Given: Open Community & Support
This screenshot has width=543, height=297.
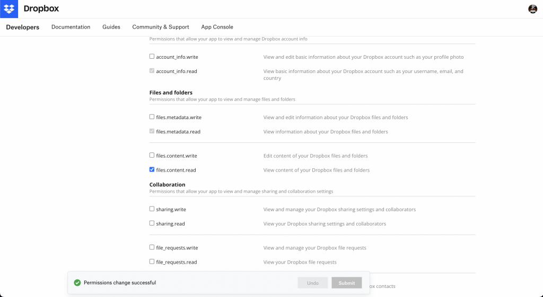Looking at the screenshot, I should 161,27.
